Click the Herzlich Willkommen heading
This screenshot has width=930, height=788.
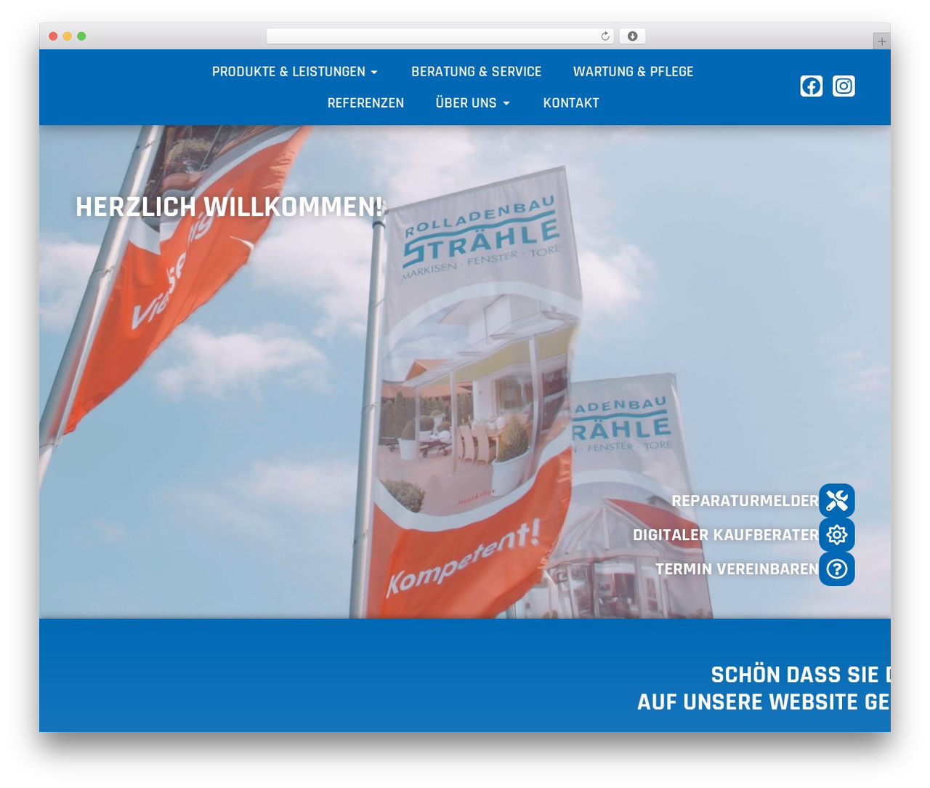pos(230,207)
